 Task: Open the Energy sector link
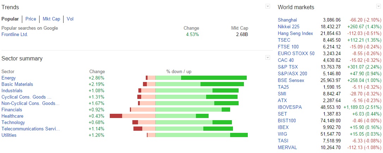[x=8, y=78]
